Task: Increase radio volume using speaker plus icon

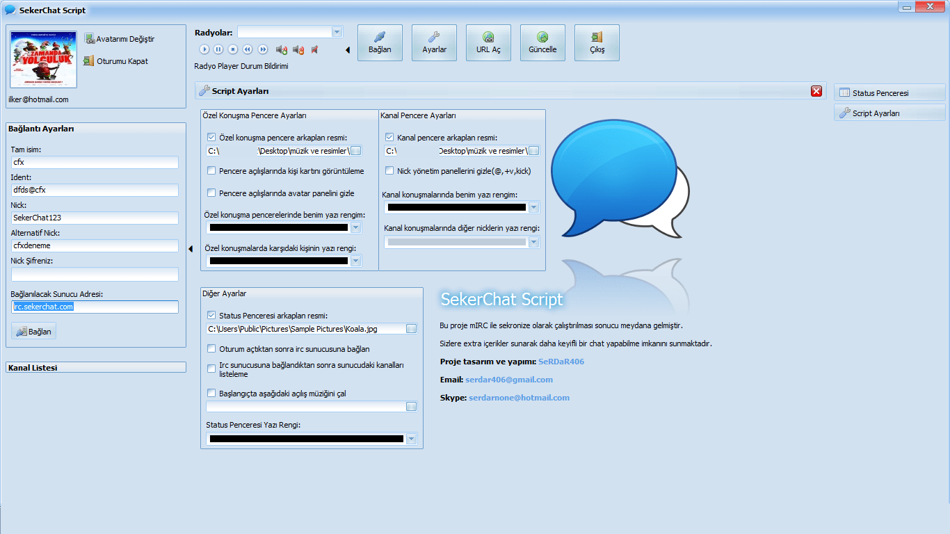Action: pyautogui.click(x=282, y=49)
